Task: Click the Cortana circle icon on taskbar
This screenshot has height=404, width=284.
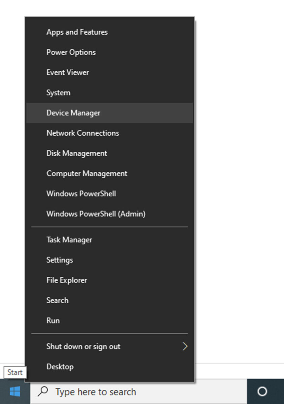Action: 262,392
